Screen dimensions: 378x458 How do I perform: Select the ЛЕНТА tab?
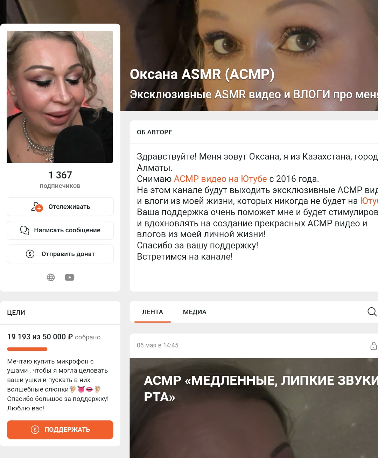click(x=153, y=312)
